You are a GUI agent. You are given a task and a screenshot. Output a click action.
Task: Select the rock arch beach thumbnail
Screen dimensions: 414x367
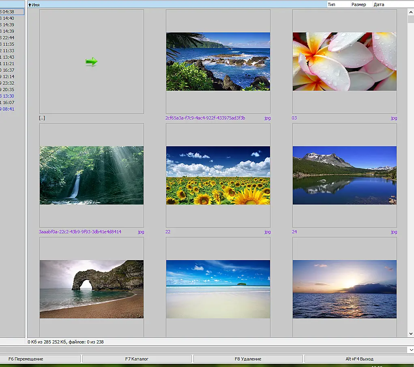92,289
